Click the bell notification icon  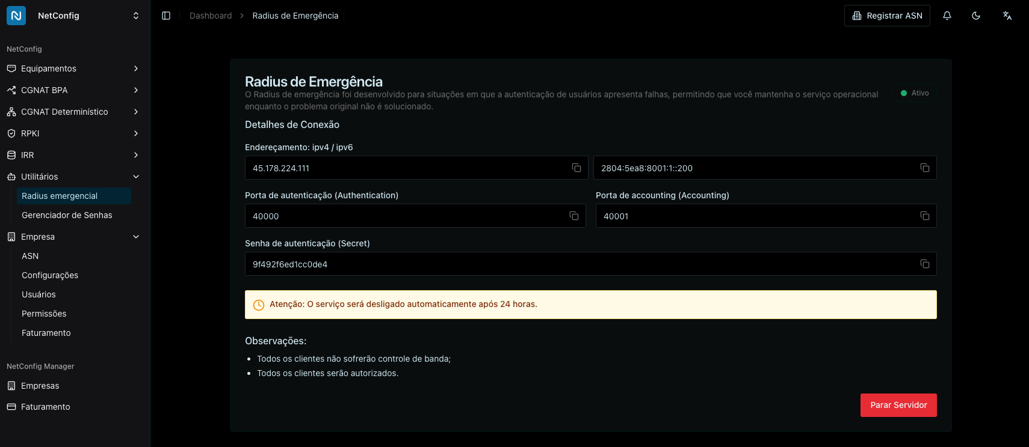click(947, 16)
